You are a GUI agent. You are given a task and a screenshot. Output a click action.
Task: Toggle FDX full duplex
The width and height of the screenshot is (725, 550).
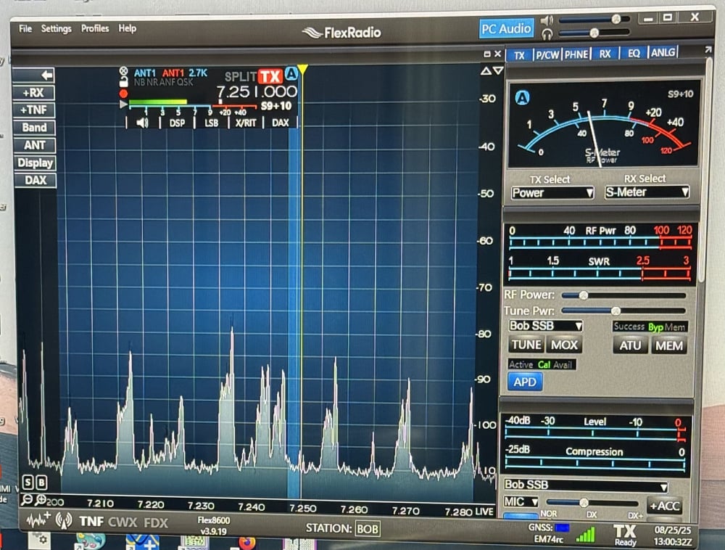point(156,522)
